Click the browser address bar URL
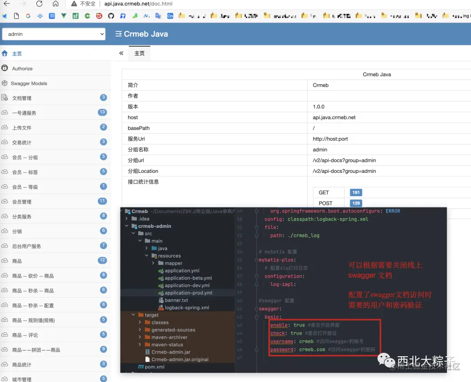 [138, 3]
